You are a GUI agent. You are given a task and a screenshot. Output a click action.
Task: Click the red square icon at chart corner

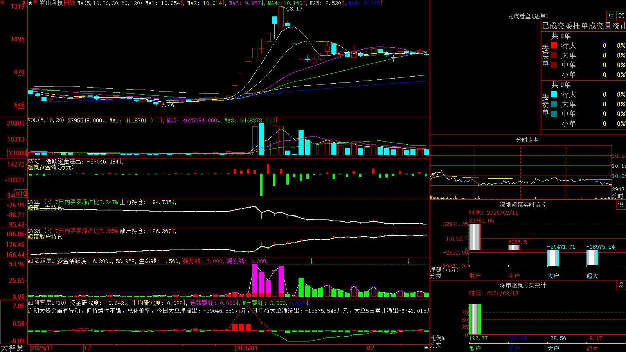tap(2, 2)
